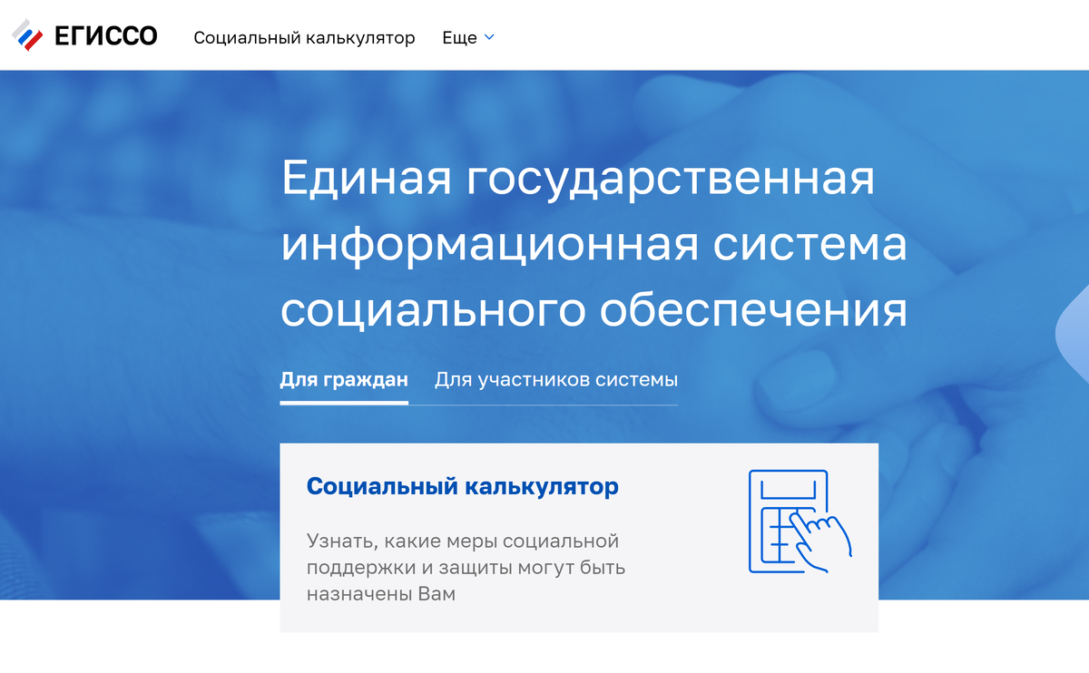Click the calculator icon's display screen area
The height and width of the screenshot is (673, 1089).
[x=786, y=489]
